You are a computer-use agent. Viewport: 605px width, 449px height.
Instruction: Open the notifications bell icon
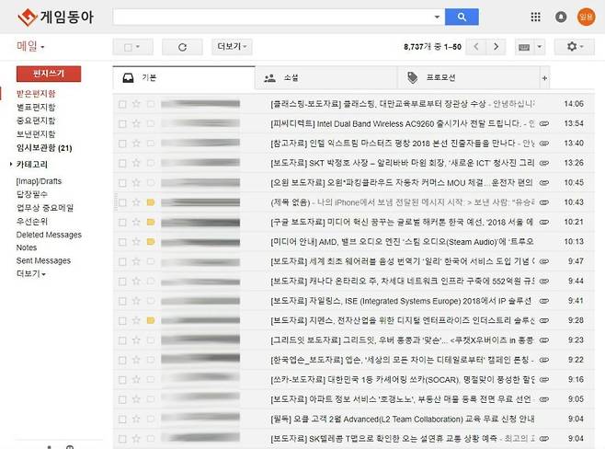(x=561, y=17)
